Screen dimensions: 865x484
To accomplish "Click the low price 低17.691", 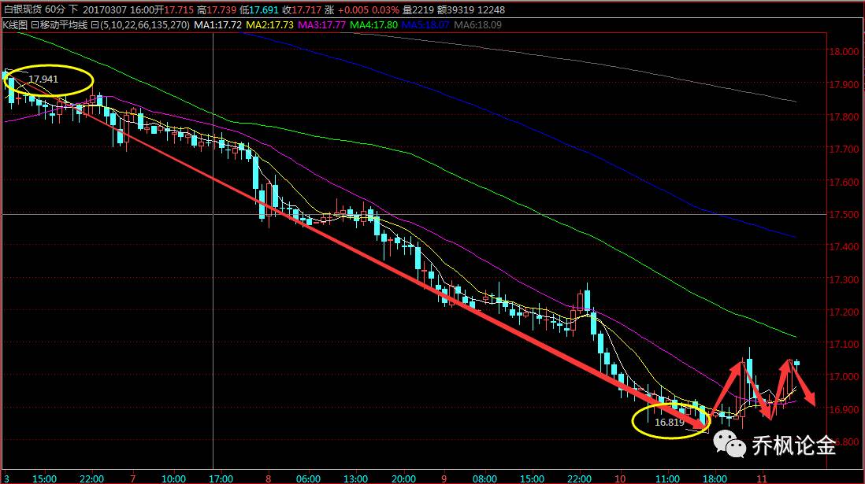I will (259, 9).
